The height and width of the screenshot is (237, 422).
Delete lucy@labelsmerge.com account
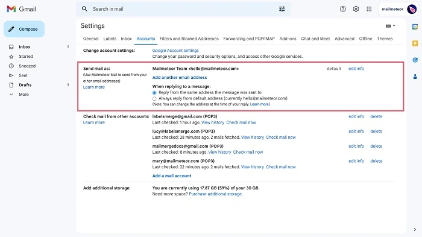pos(376,131)
